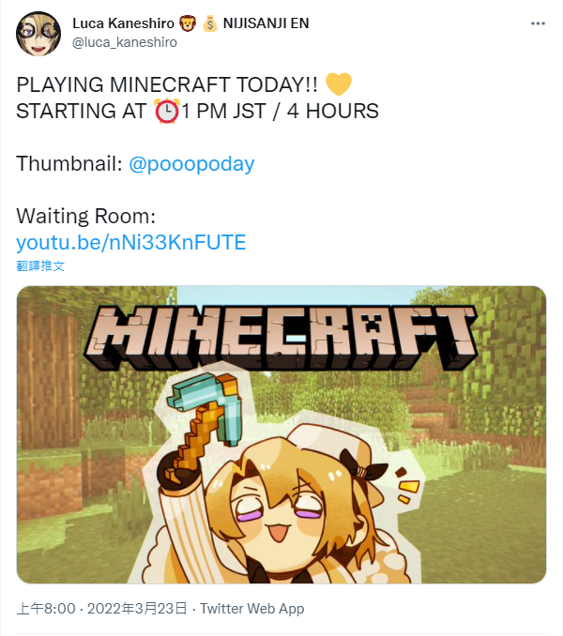This screenshot has height=636, width=563.
Task: Click the alarm clock emoji before 1 PM
Action: pyautogui.click(x=167, y=111)
